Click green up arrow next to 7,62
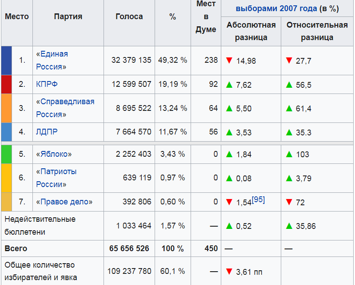 pos(229,85)
